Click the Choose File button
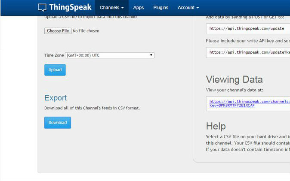Image resolution: width=290 pixels, height=181 pixels. coord(58,31)
